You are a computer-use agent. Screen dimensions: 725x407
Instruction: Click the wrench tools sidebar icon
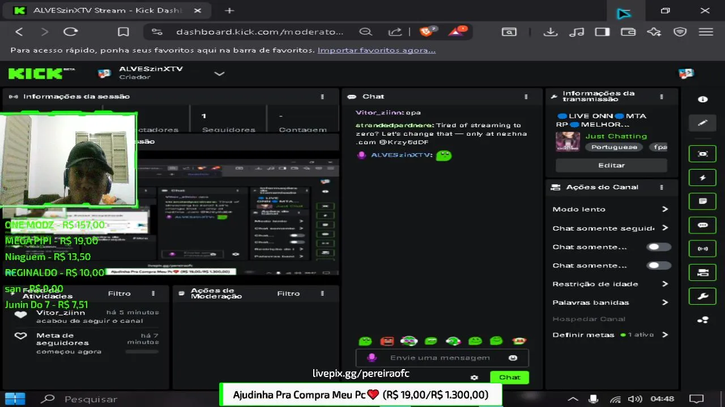[703, 296]
